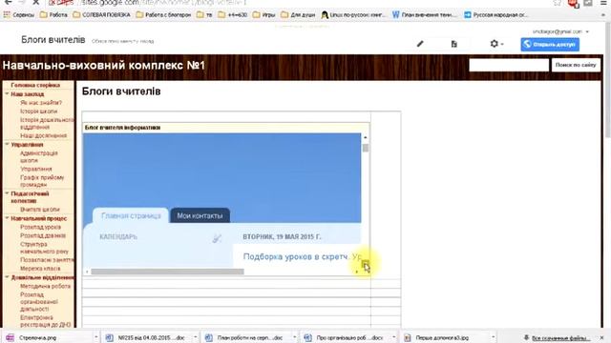Click the Поиск по сайту button

[x=576, y=65]
